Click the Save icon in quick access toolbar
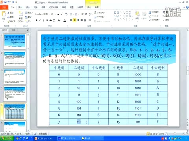The height and width of the screenshot is (141, 189). 5,2
